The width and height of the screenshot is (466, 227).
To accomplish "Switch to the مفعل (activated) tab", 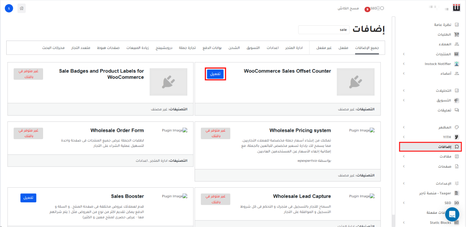I will click(343, 48).
